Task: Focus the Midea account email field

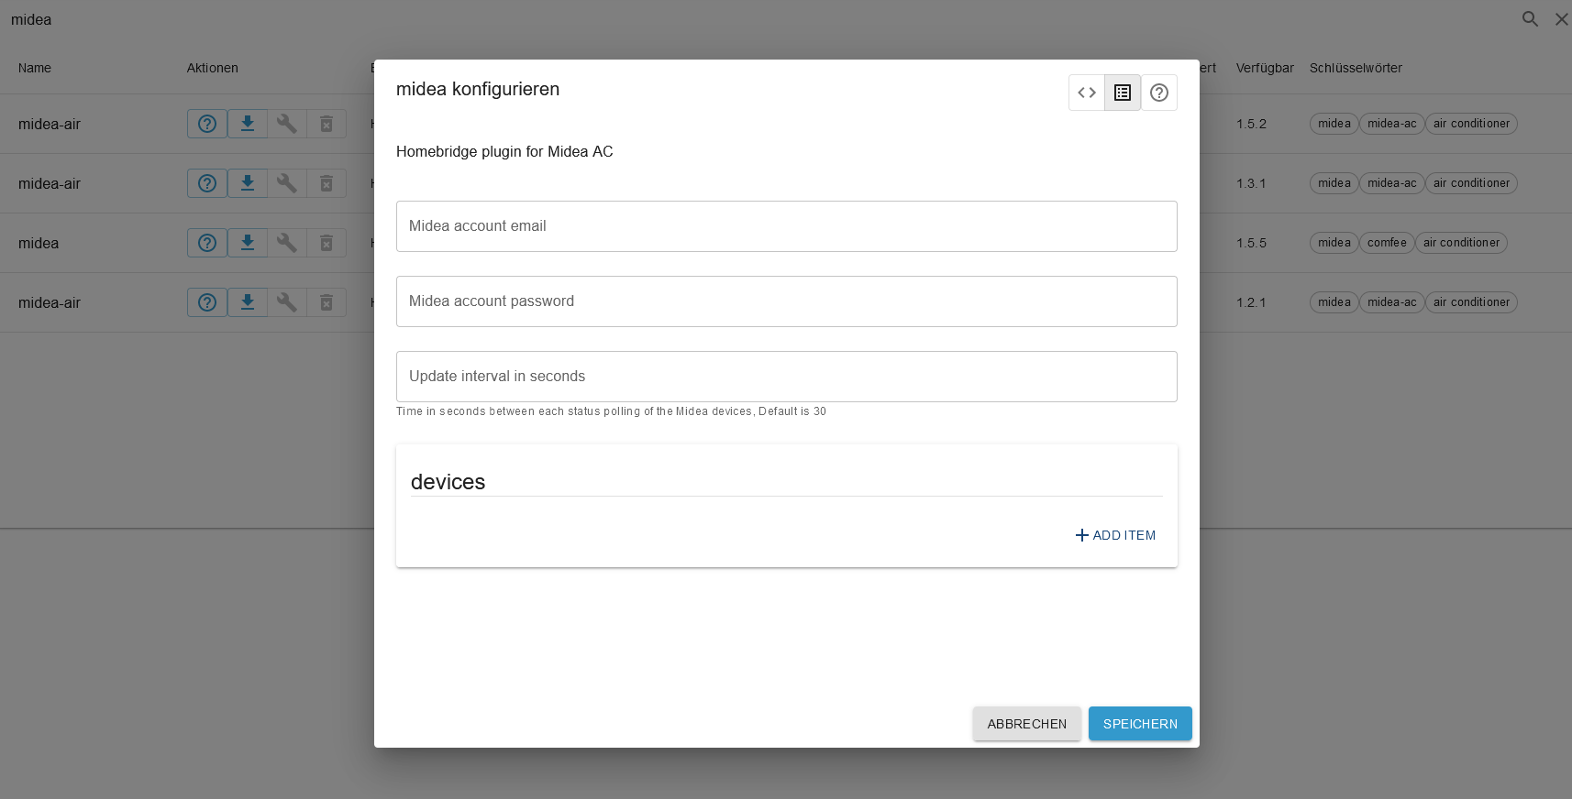Action: point(787,226)
